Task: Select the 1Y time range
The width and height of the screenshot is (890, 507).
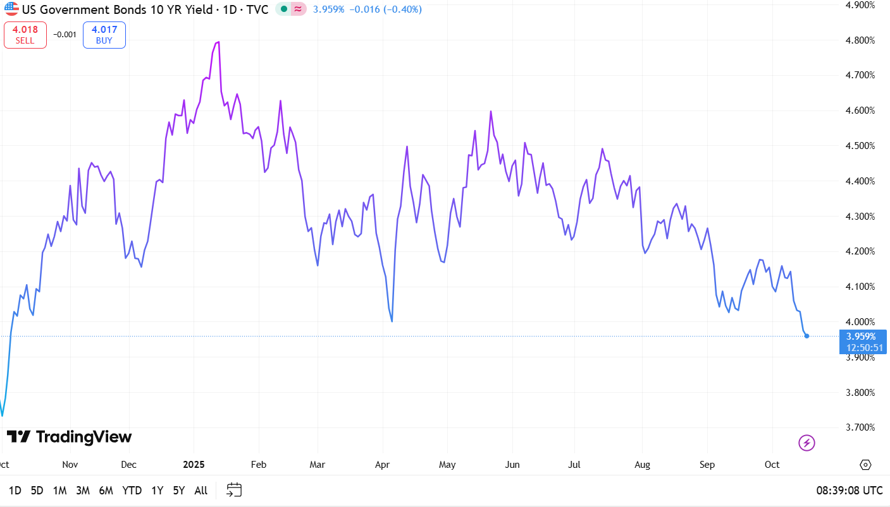Action: tap(157, 491)
